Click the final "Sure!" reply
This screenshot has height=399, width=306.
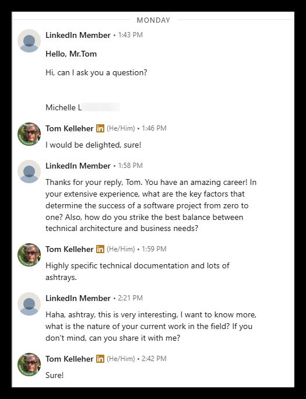click(54, 375)
